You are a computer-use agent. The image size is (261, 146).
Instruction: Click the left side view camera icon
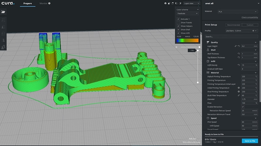(176, 3)
